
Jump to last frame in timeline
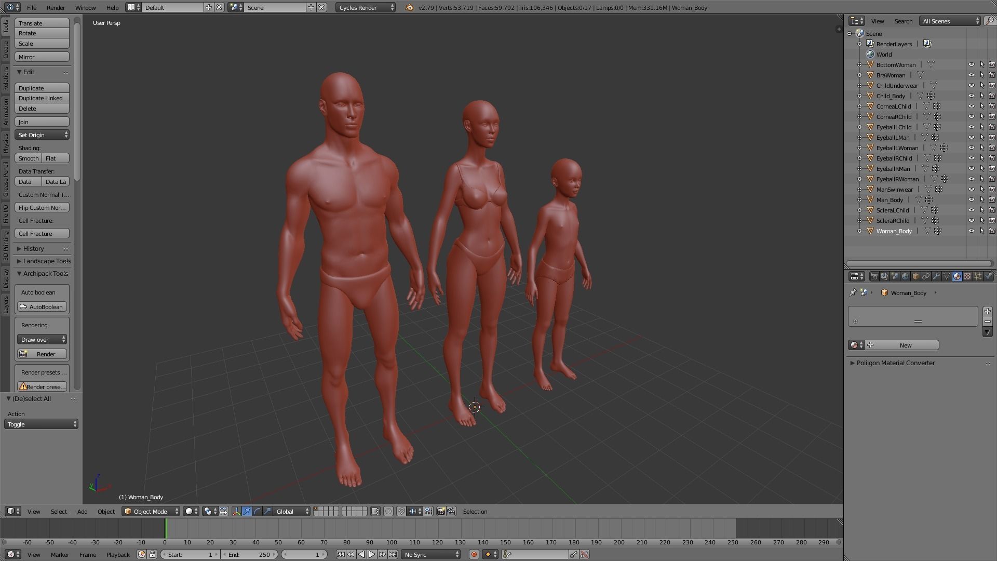pyautogui.click(x=393, y=555)
